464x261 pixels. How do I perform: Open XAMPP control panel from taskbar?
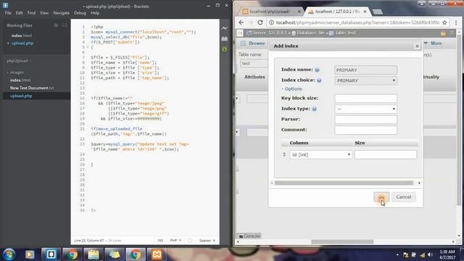point(157,254)
